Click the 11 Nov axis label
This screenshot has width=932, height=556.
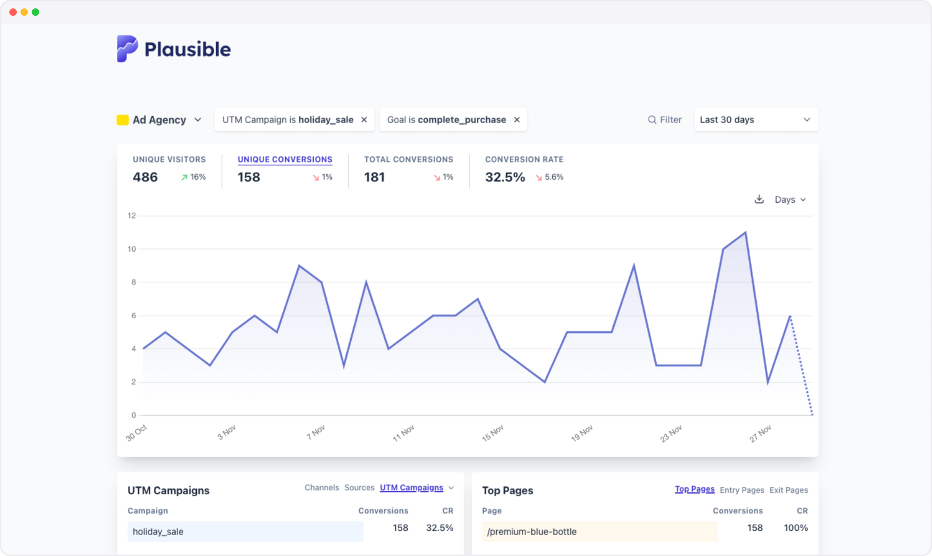pos(403,433)
